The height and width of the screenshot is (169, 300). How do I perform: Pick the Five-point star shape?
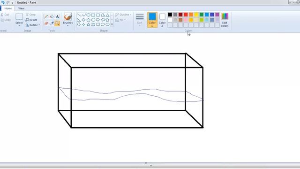click(88, 24)
